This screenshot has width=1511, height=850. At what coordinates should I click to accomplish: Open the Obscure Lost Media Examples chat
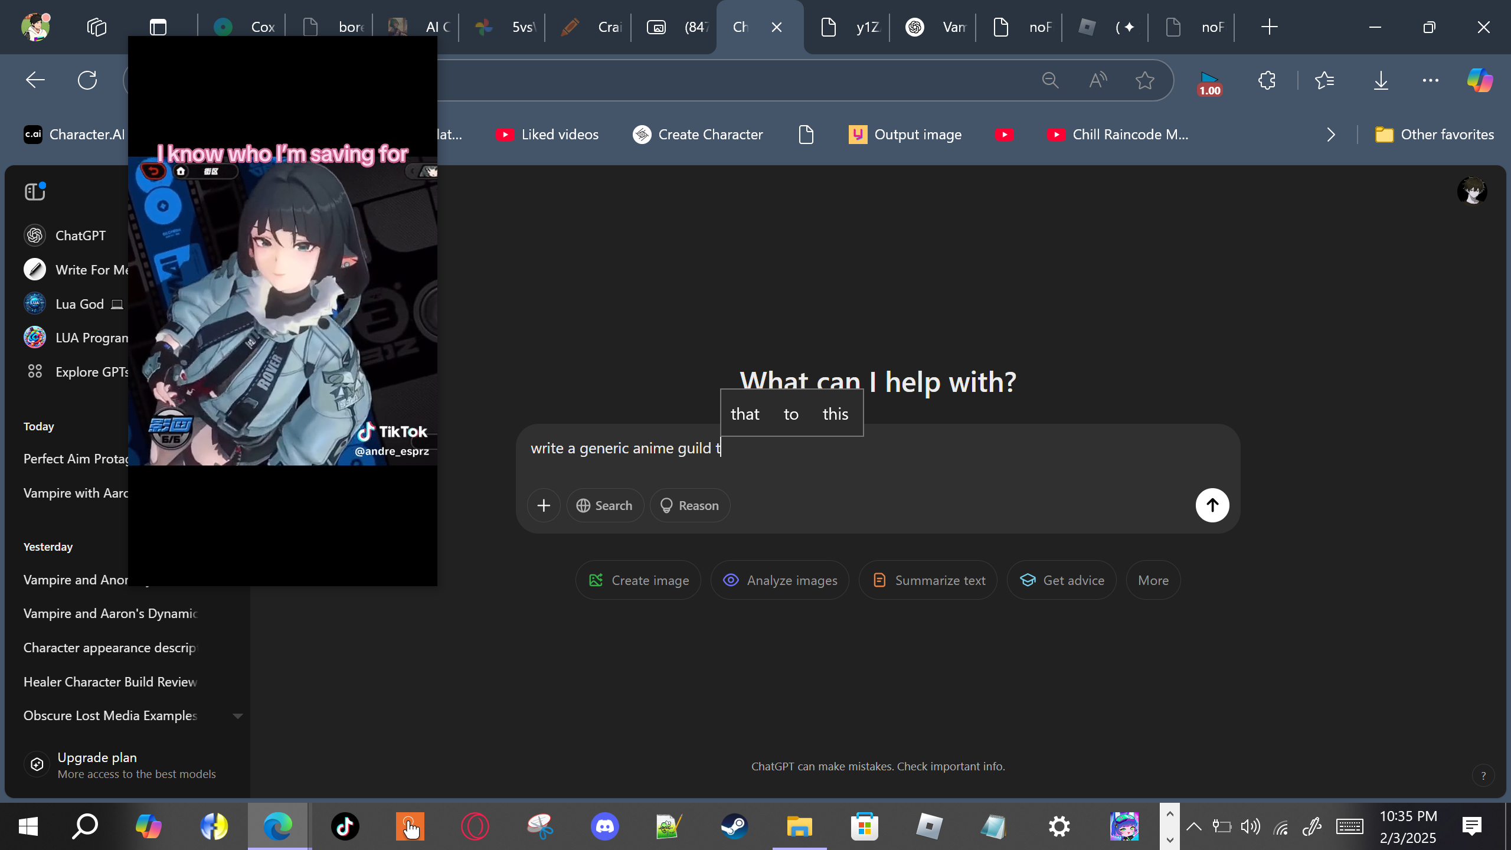(x=110, y=715)
